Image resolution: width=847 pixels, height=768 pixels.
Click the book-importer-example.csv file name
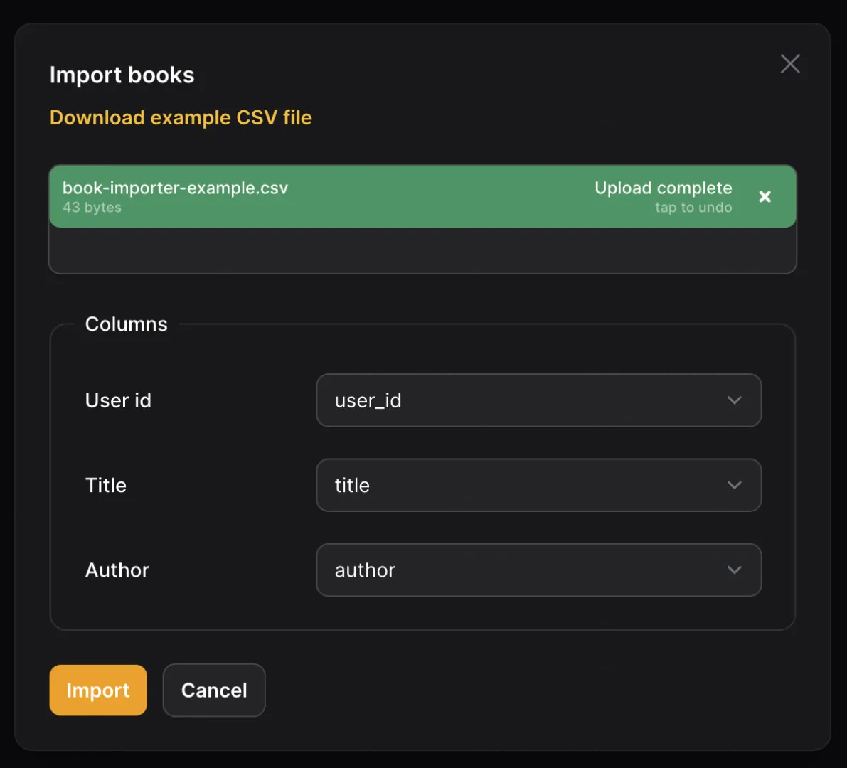pyautogui.click(x=175, y=188)
